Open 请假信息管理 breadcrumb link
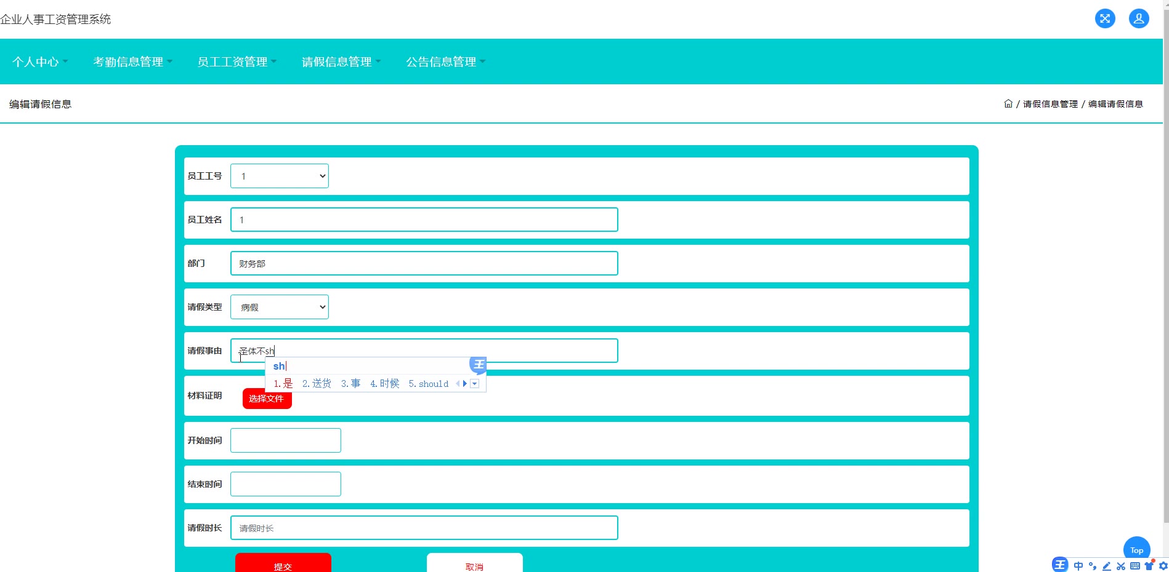1169x572 pixels. coord(1051,104)
